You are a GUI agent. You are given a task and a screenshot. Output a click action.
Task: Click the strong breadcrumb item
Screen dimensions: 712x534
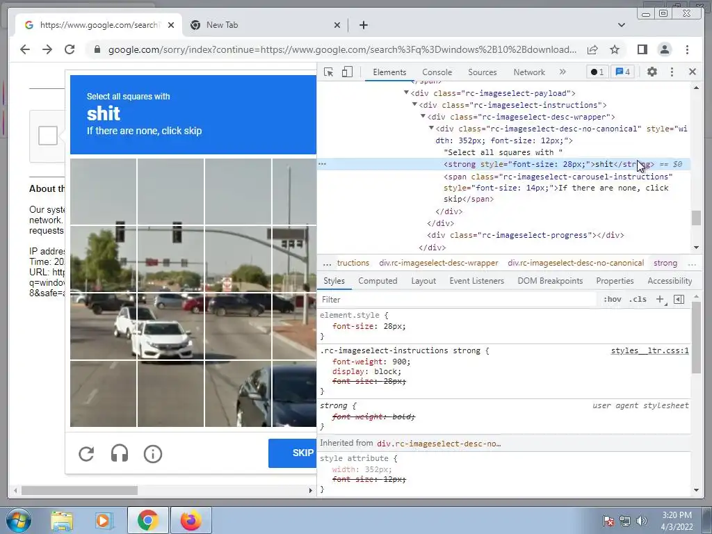(x=665, y=263)
